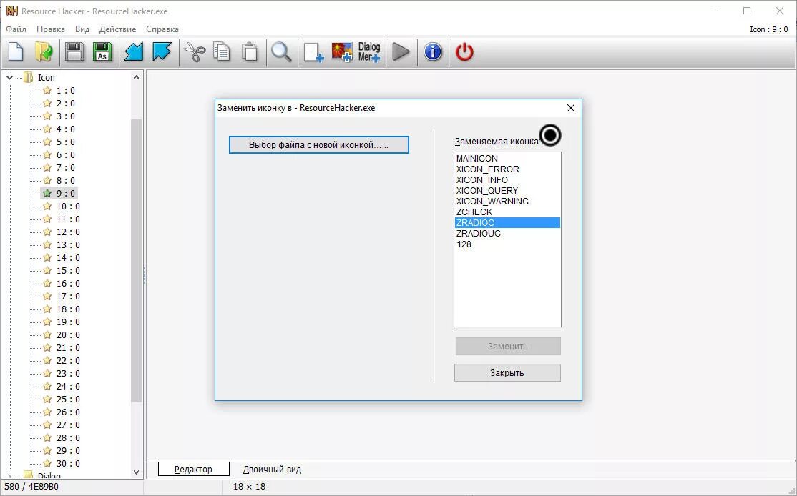Switch to the Двоичный вид tab
Image resolution: width=797 pixels, height=496 pixels.
point(272,469)
